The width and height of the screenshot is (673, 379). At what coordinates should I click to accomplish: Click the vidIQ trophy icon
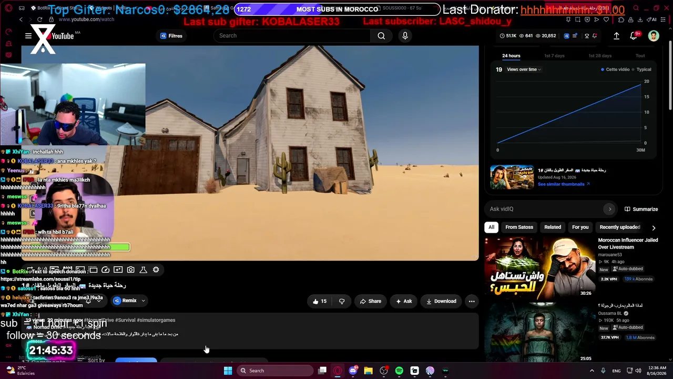point(587,36)
